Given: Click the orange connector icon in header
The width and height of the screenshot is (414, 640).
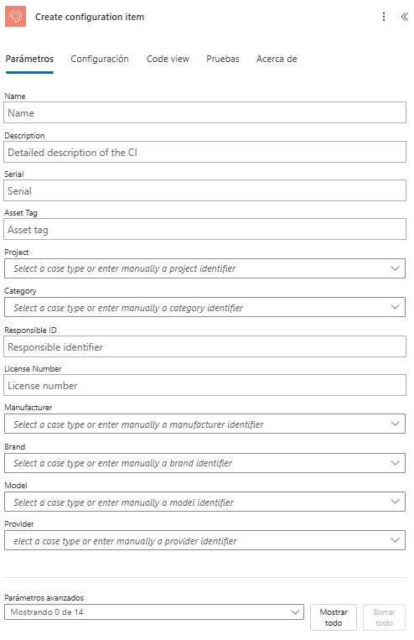Looking at the screenshot, I should [x=15, y=16].
